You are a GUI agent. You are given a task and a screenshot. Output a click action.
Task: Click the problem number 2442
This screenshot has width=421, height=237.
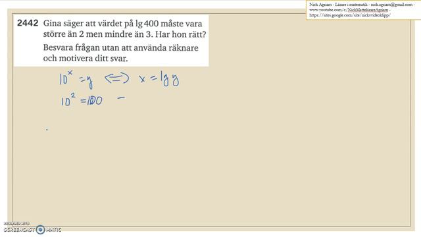tap(28, 23)
